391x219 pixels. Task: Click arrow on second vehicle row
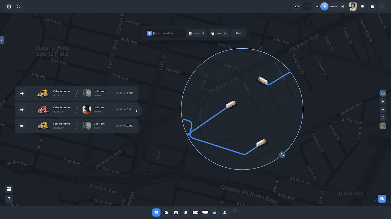(22, 109)
